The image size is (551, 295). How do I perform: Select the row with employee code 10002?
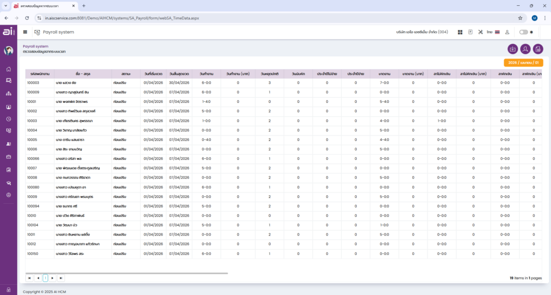[x=283, y=112]
